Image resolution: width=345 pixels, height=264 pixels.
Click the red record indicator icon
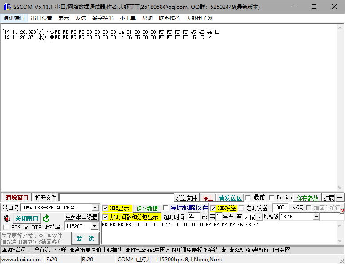coord(6,218)
